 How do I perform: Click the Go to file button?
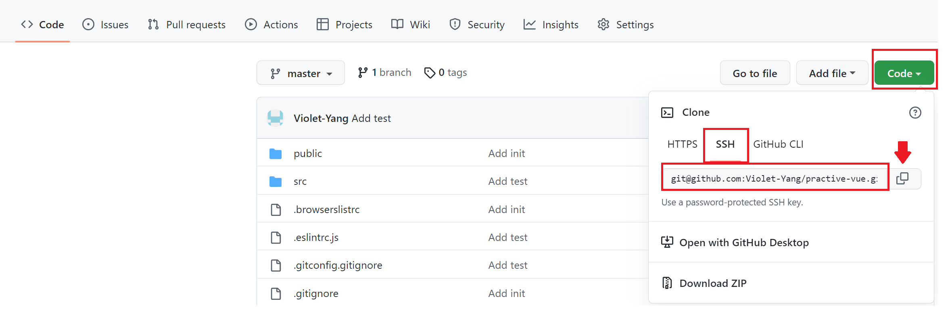(x=755, y=73)
